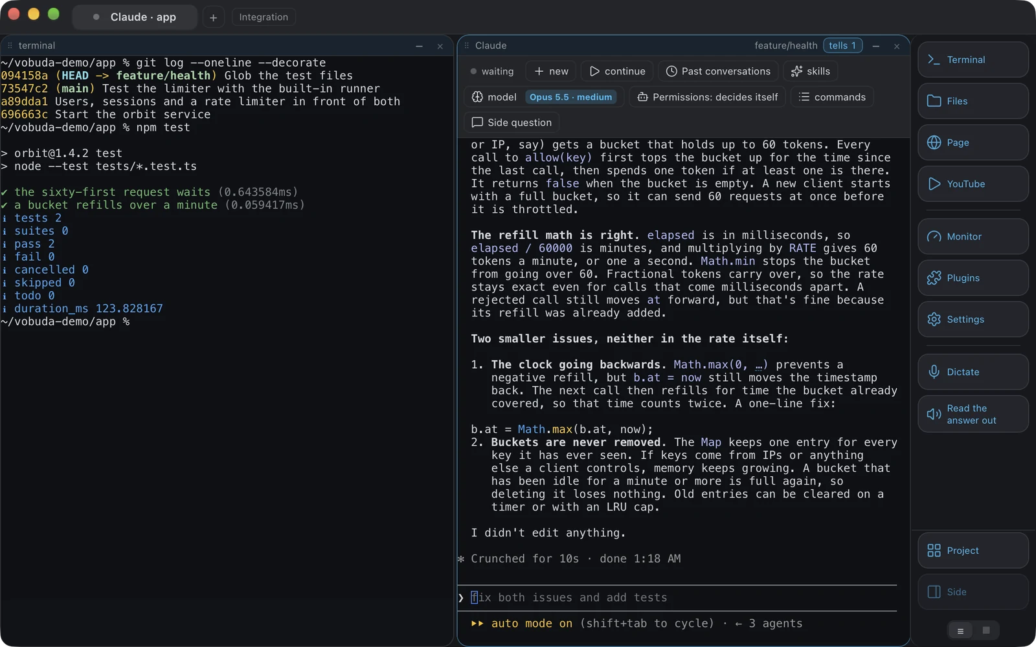Open the Project sidebar button

(x=973, y=551)
